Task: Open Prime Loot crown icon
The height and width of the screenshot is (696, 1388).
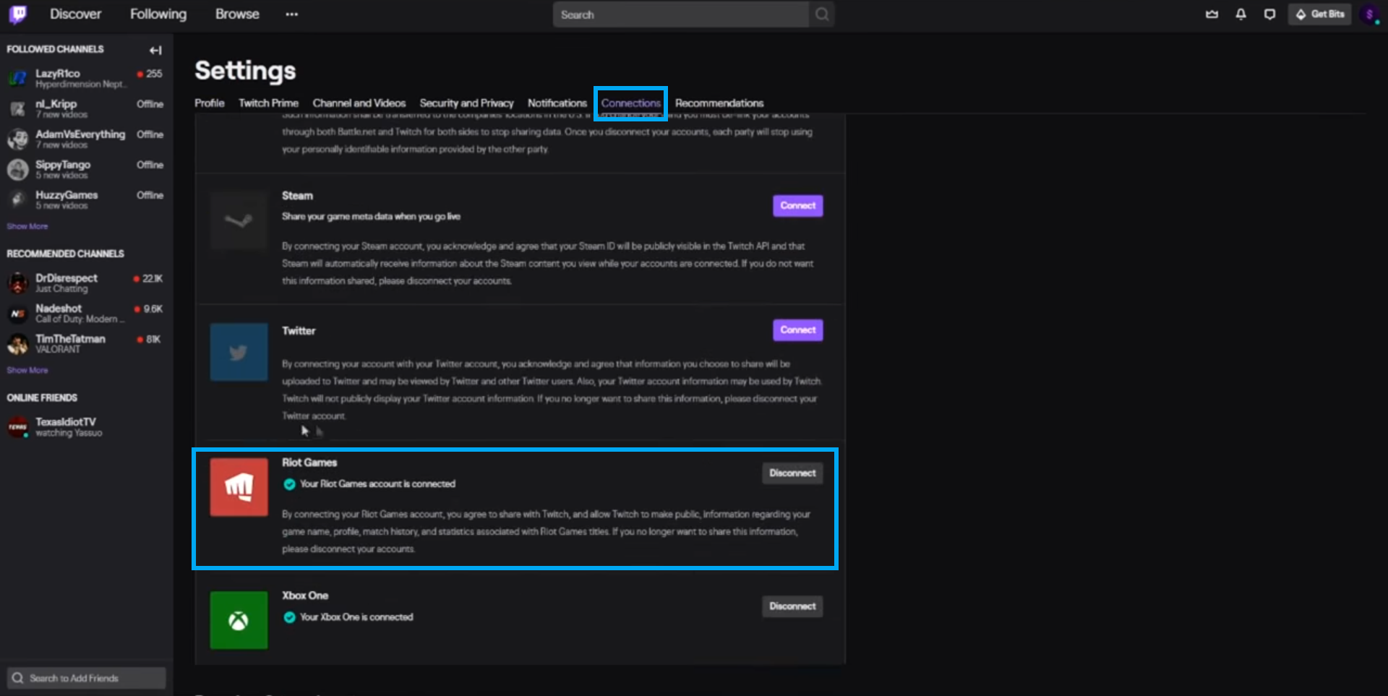Action: click(x=1212, y=14)
